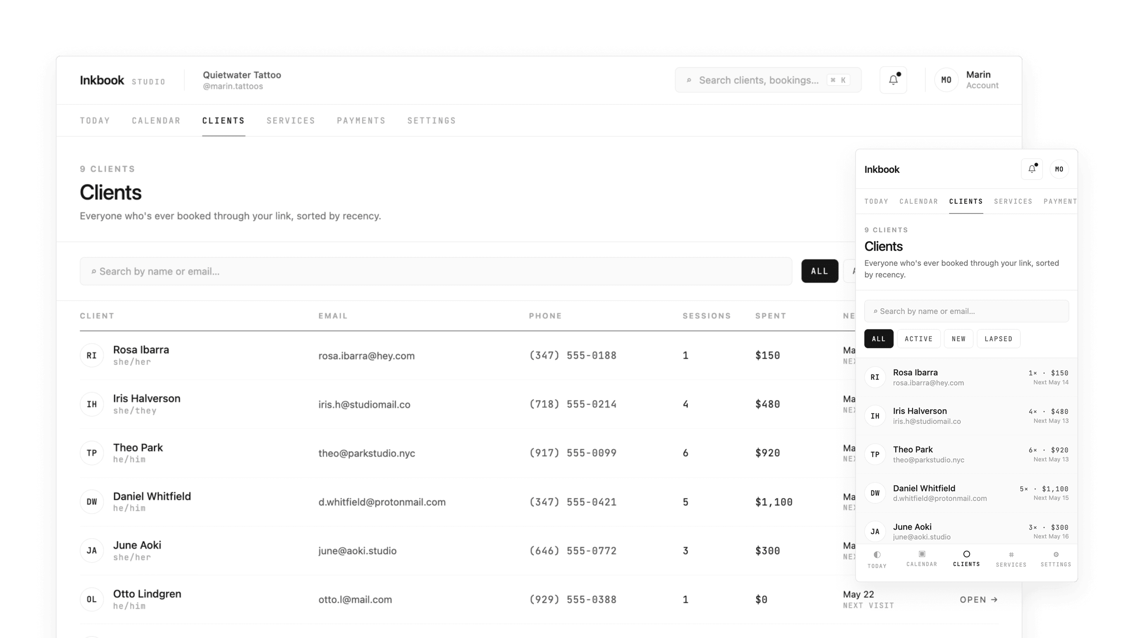Viewport: 1134px width, 638px height.
Task: Select the CLIENTS tab in desktop nav
Action: coord(223,120)
